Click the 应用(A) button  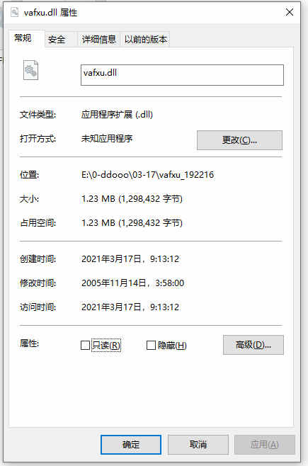(x=264, y=445)
